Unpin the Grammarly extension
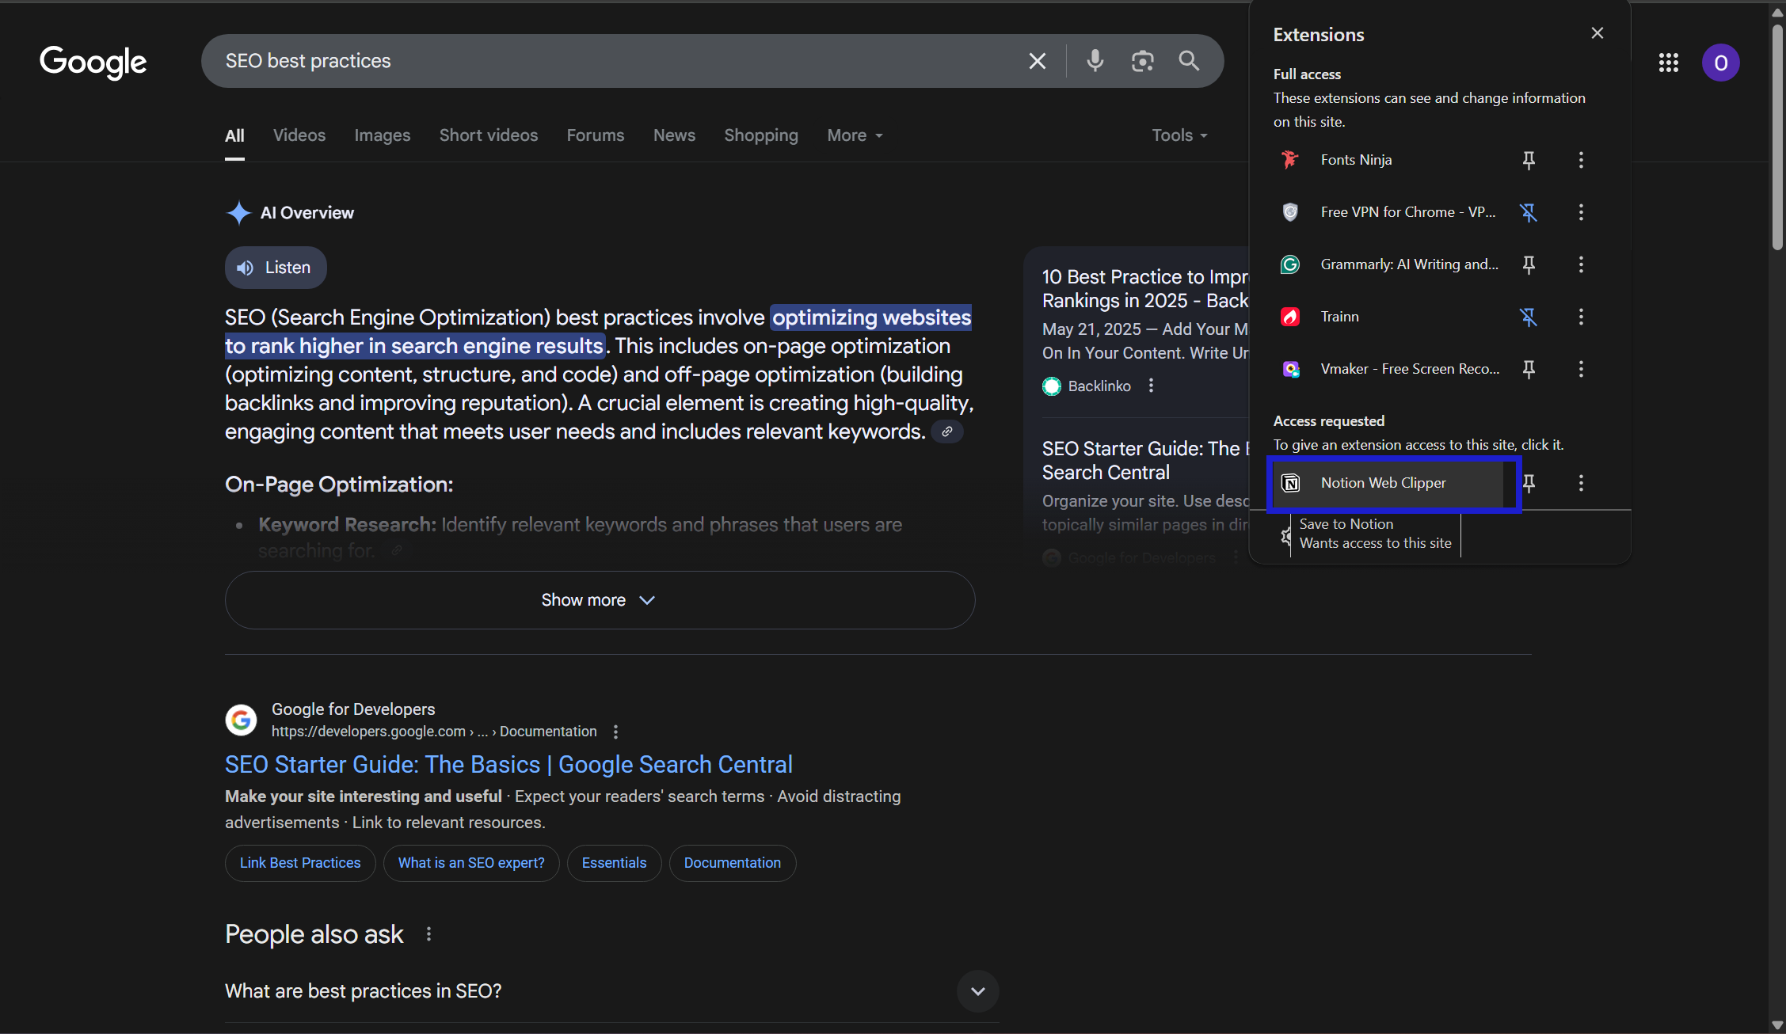 pos(1529,264)
